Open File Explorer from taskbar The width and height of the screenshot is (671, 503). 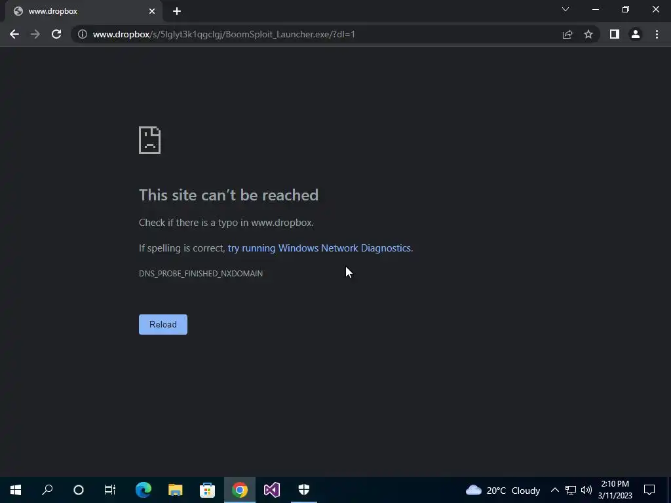click(x=176, y=490)
